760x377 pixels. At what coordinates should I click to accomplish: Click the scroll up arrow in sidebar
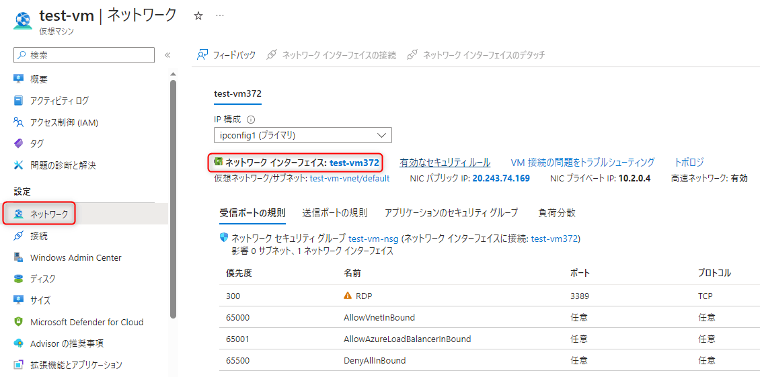(x=173, y=74)
